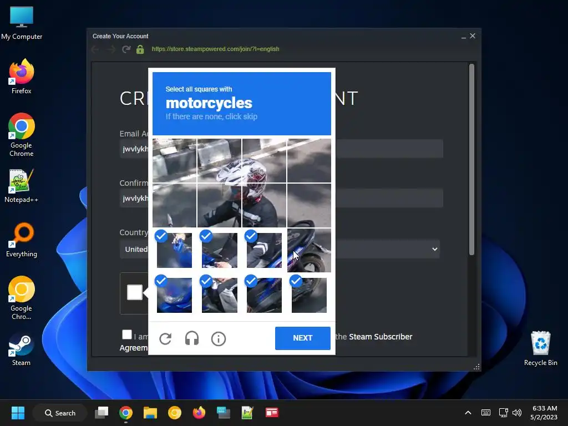Viewport: 568px width, 426px height.
Task: Click the touch keyboard tray icon
Action: click(x=486, y=413)
